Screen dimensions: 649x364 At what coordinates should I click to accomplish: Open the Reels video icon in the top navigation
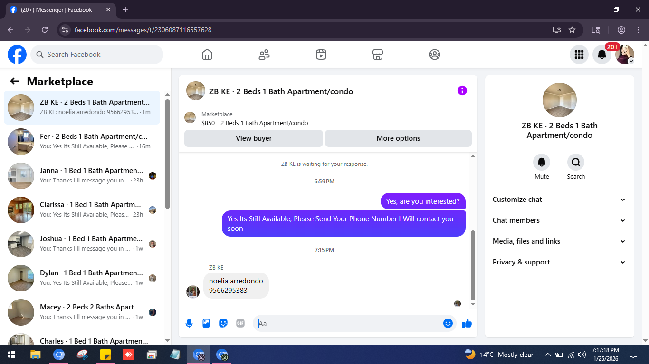[321, 55]
